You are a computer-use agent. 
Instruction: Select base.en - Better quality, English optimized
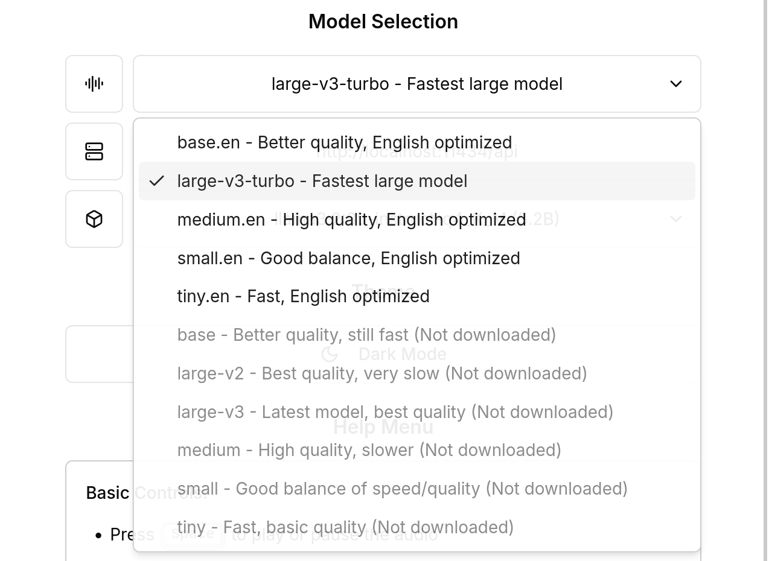(344, 142)
